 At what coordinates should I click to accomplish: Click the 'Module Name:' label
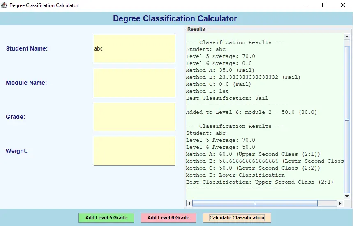coord(26,83)
